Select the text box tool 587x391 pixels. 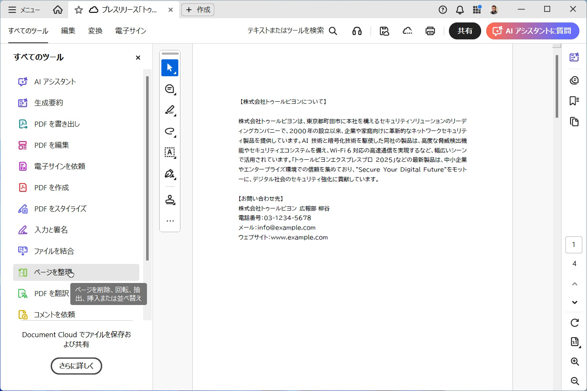(169, 153)
